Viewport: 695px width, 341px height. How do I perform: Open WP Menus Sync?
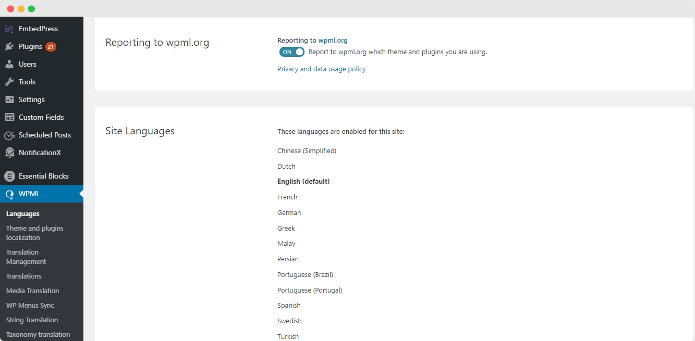(x=31, y=305)
